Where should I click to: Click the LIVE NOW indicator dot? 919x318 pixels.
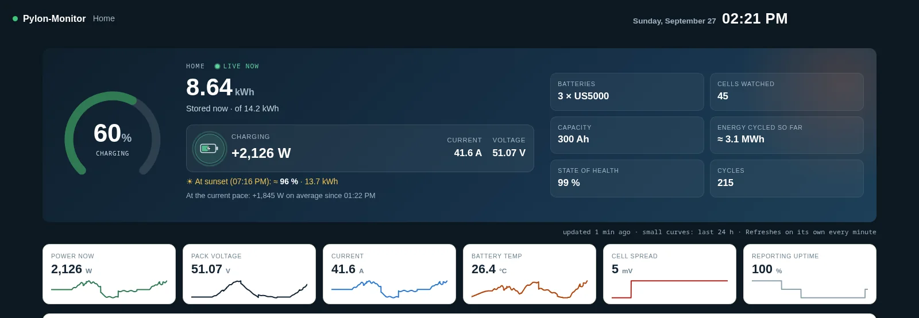click(x=217, y=67)
